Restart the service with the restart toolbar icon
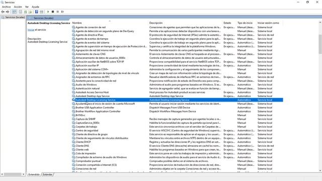Image resolution: width=322 pixels, height=181 pixels. (62, 12)
